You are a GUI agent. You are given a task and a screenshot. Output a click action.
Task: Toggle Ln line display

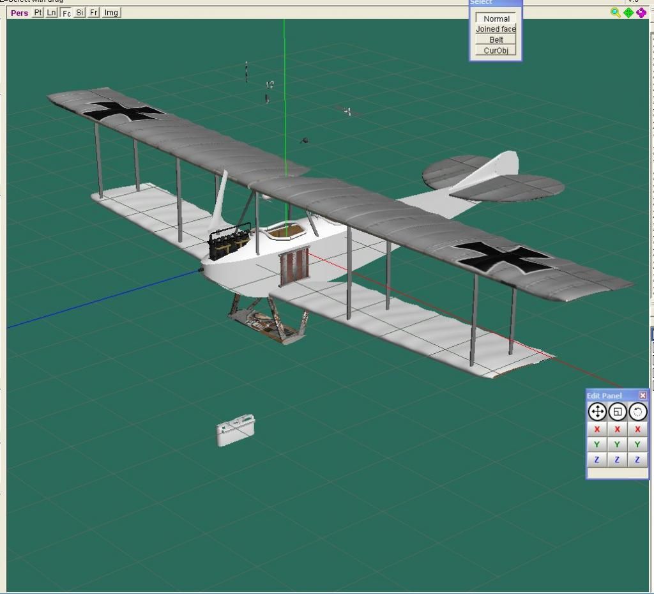tap(51, 13)
